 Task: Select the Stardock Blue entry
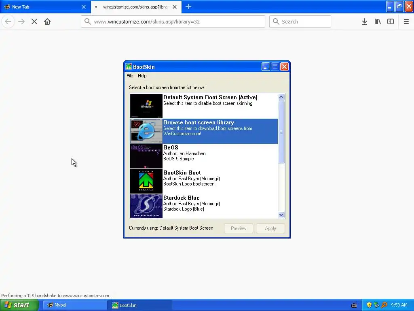204,206
